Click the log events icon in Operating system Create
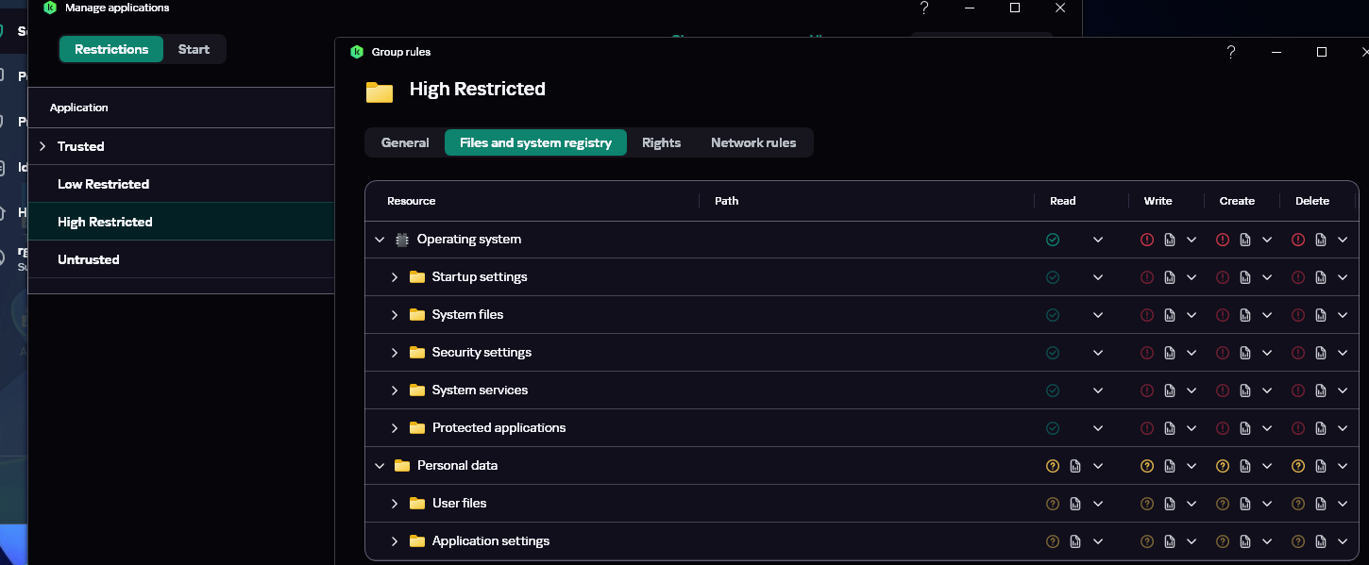1369x565 pixels. 1245,240
